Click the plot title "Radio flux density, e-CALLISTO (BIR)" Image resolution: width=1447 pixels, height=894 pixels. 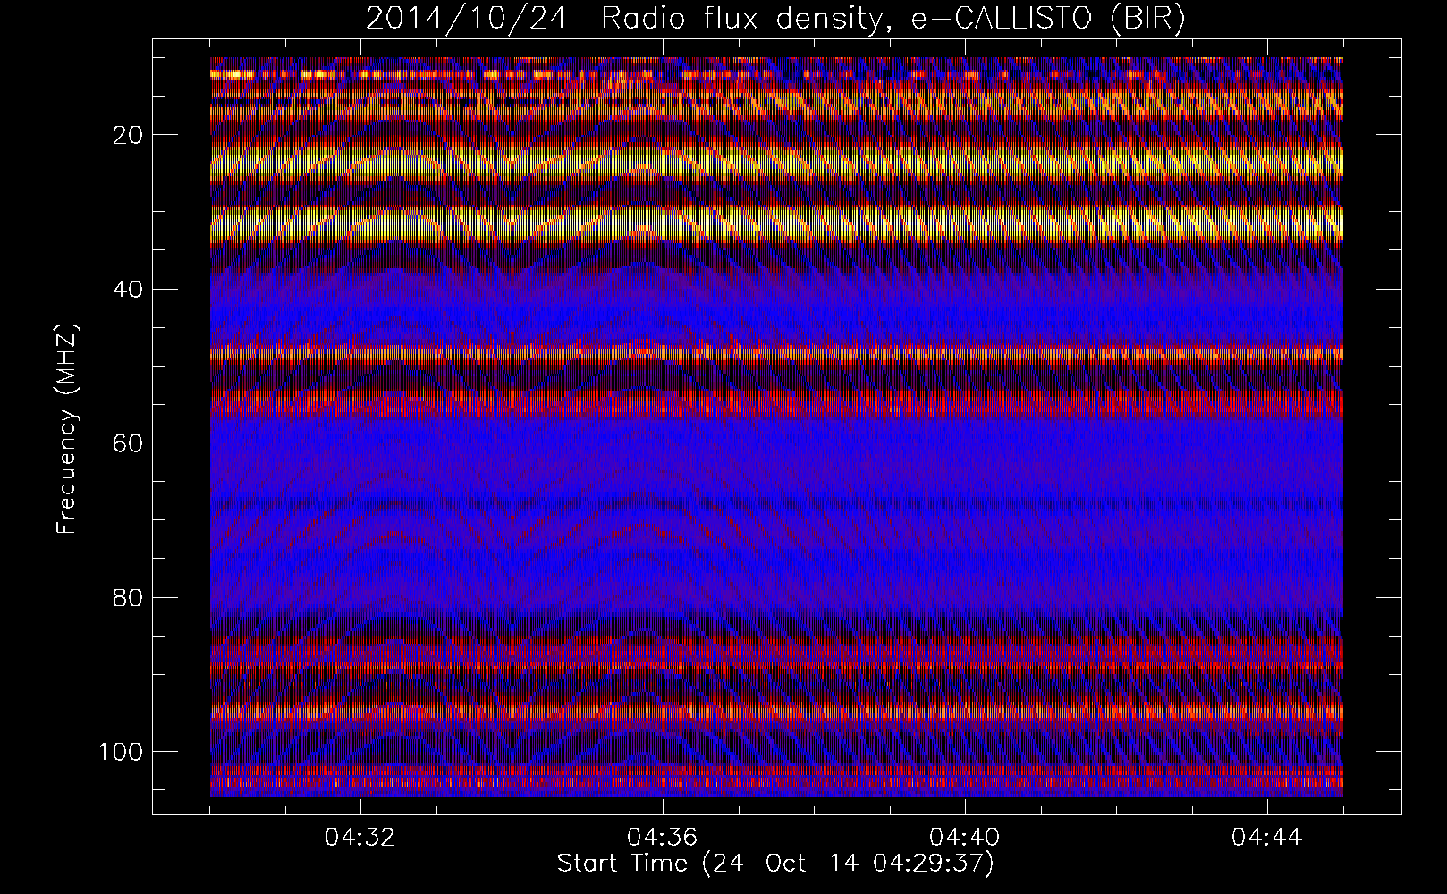coord(893,19)
